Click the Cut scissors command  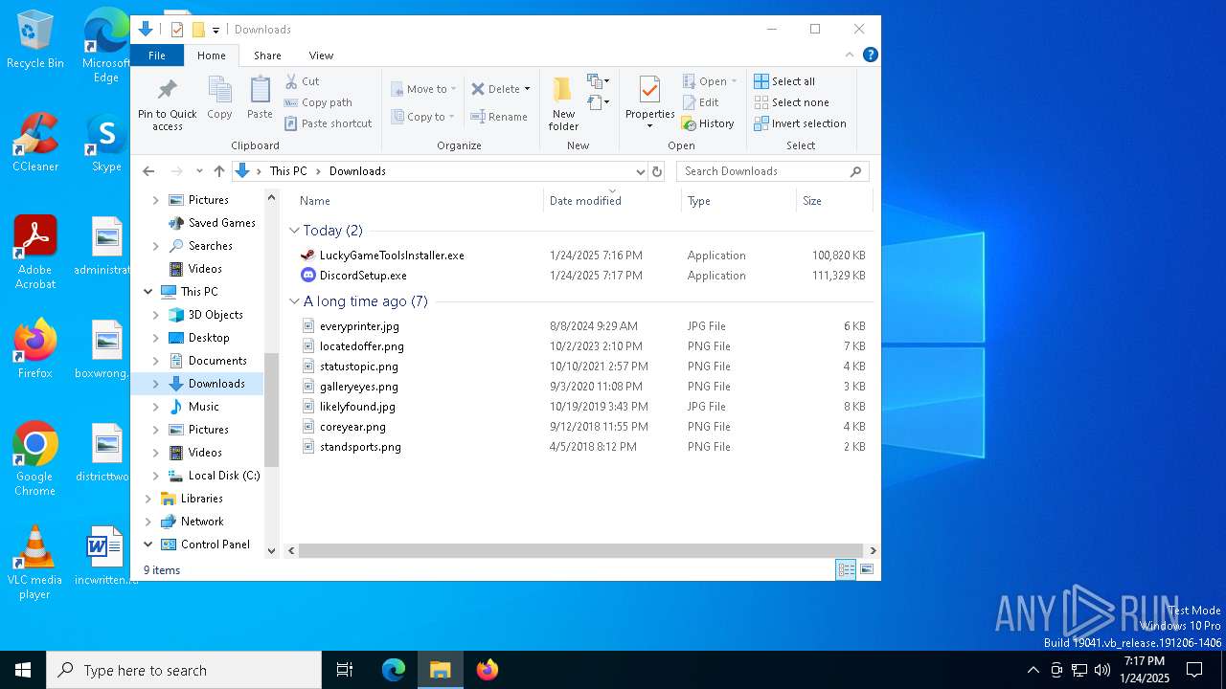point(303,81)
